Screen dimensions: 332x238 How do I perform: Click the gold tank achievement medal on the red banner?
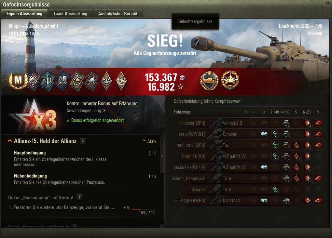point(230,81)
